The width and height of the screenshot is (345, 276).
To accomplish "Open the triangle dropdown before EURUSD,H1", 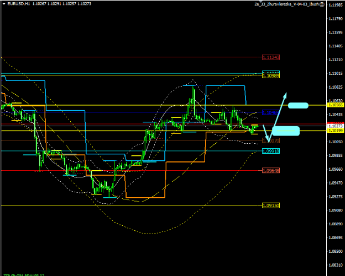I will 3,4.
